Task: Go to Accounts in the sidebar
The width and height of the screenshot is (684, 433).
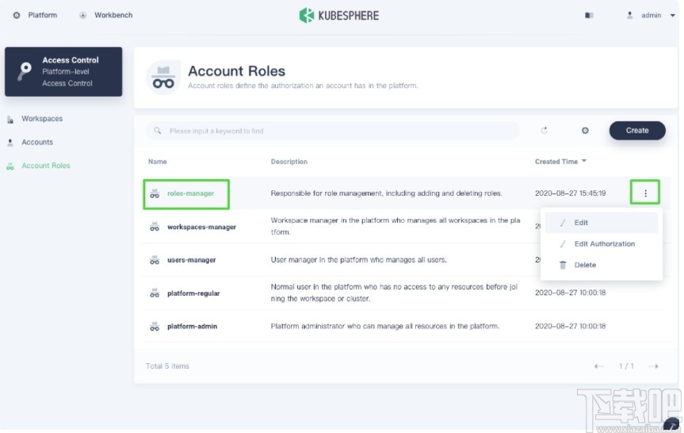Action: coord(37,143)
